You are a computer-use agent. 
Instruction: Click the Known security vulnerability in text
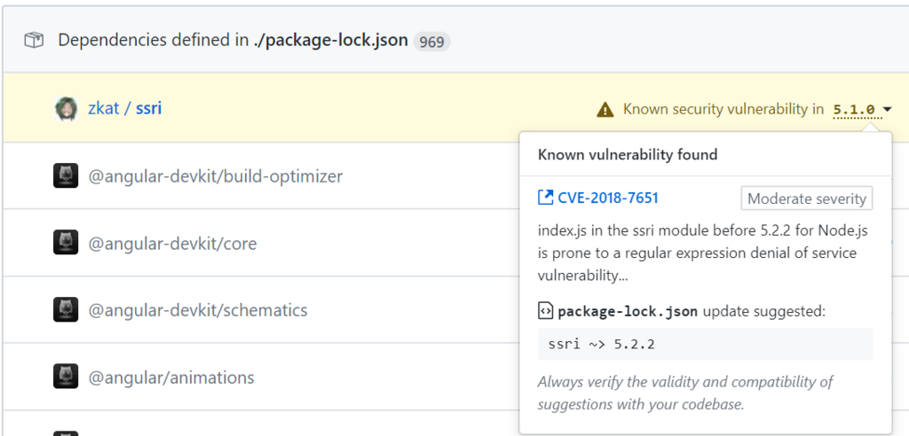click(723, 110)
